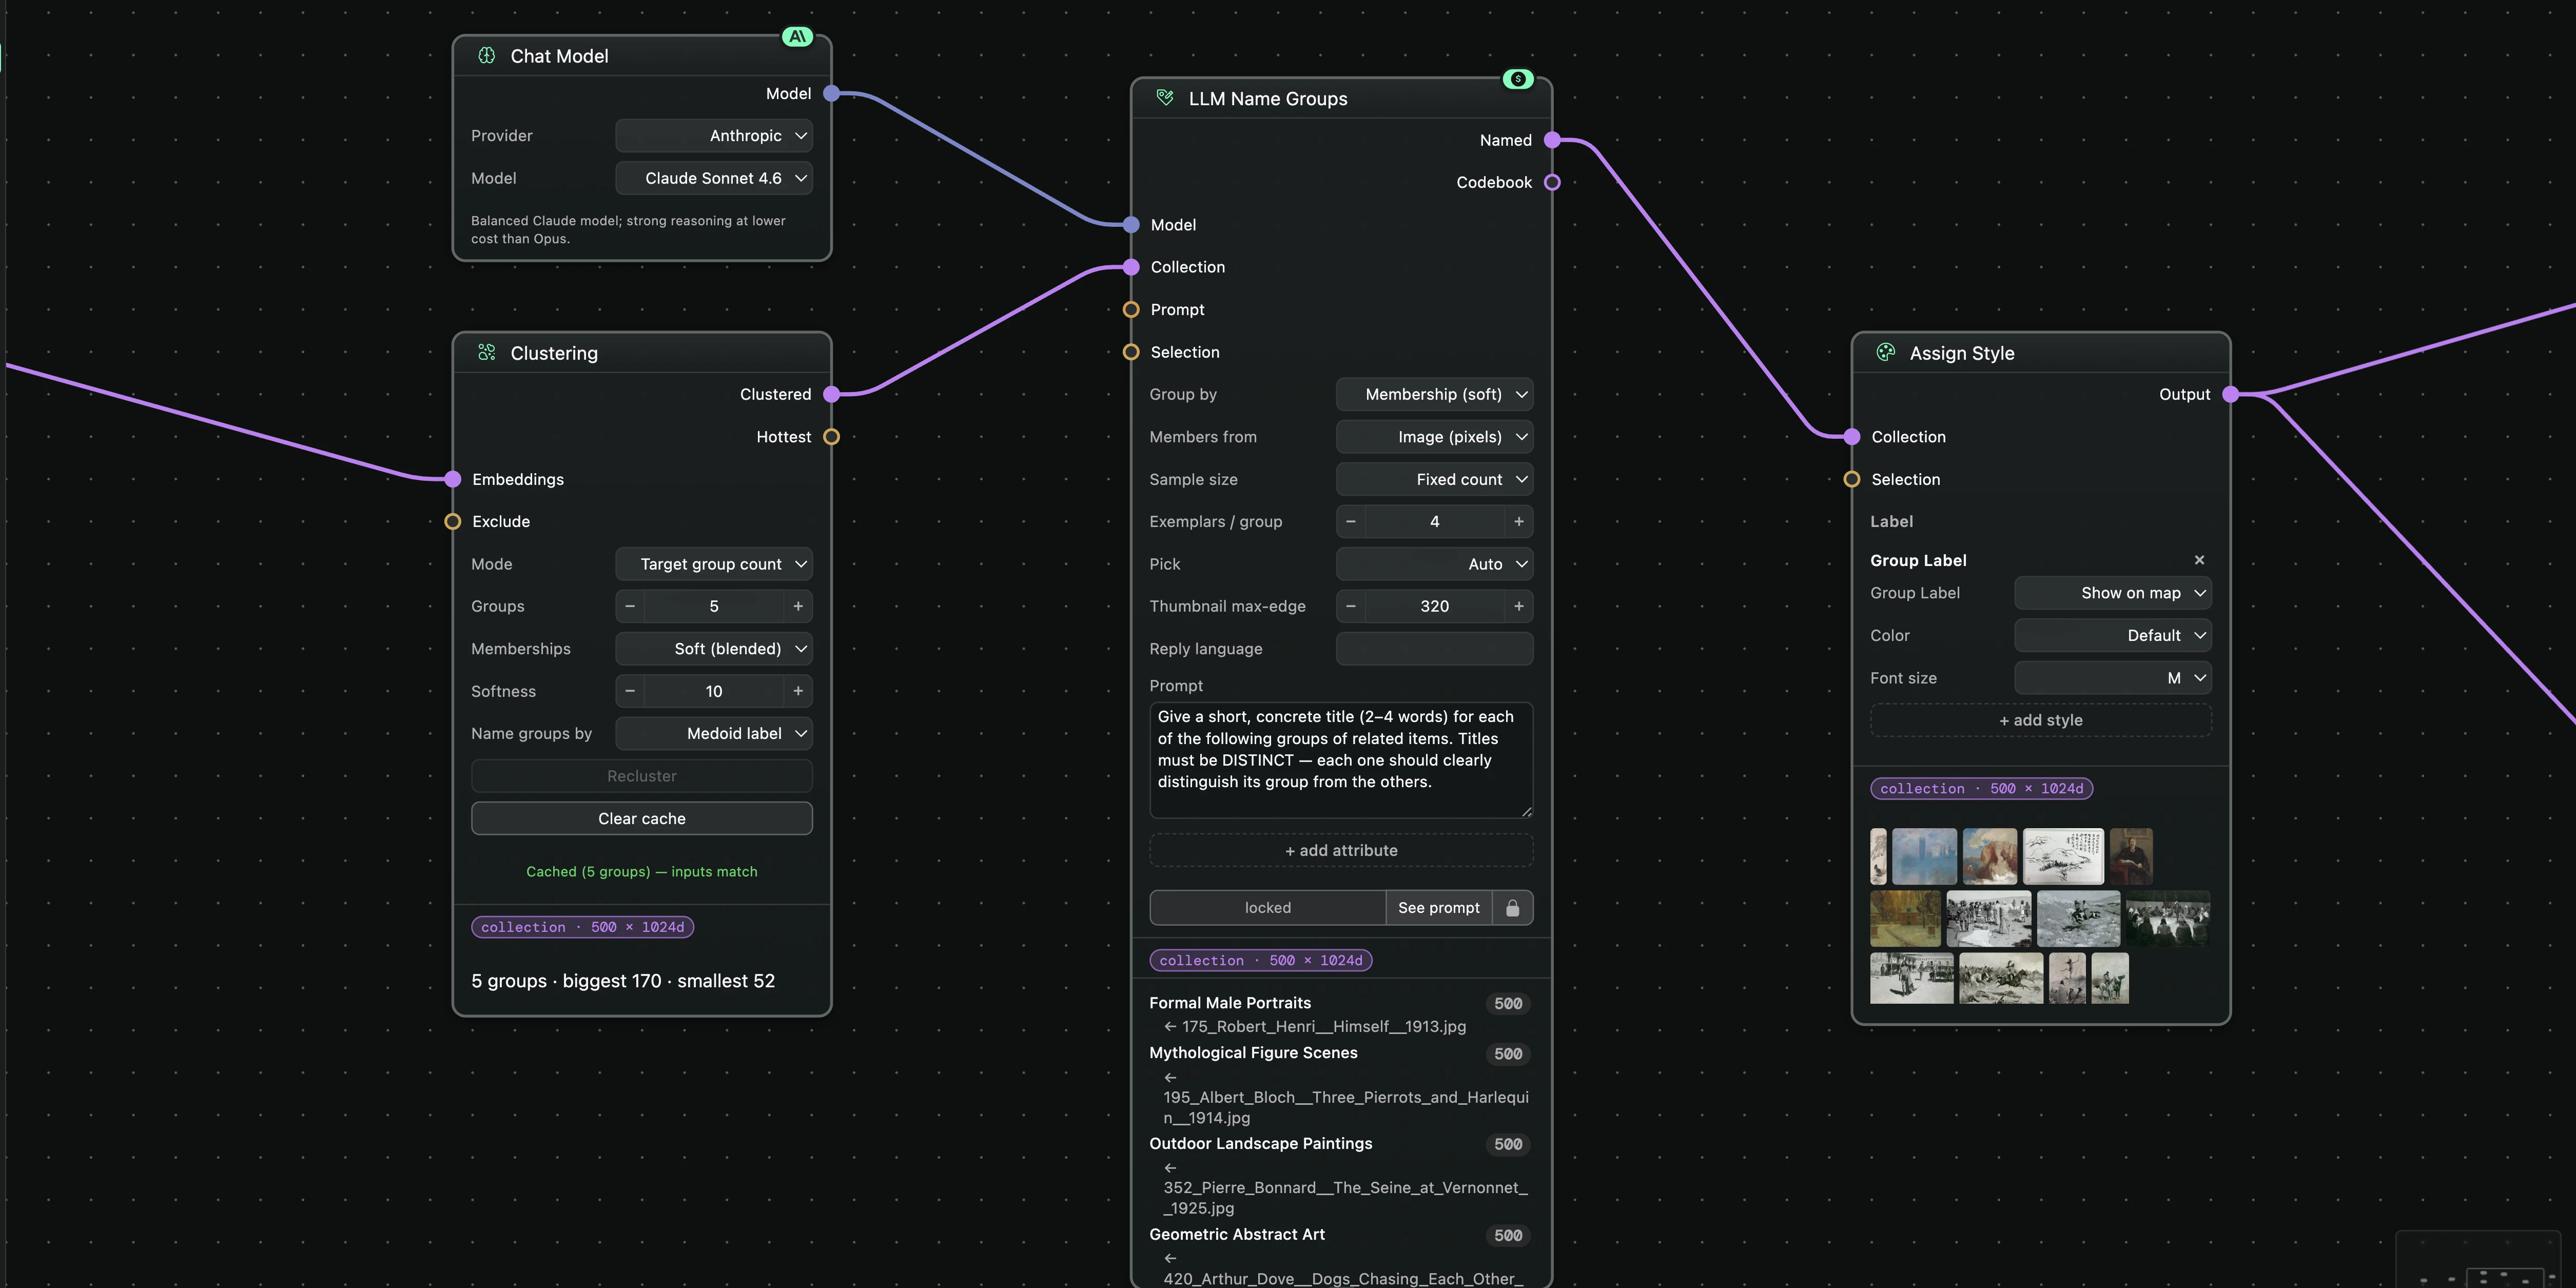Open the Group by Membership (soft) dropdown
Screen dimensions: 2576x1288
1434,394
